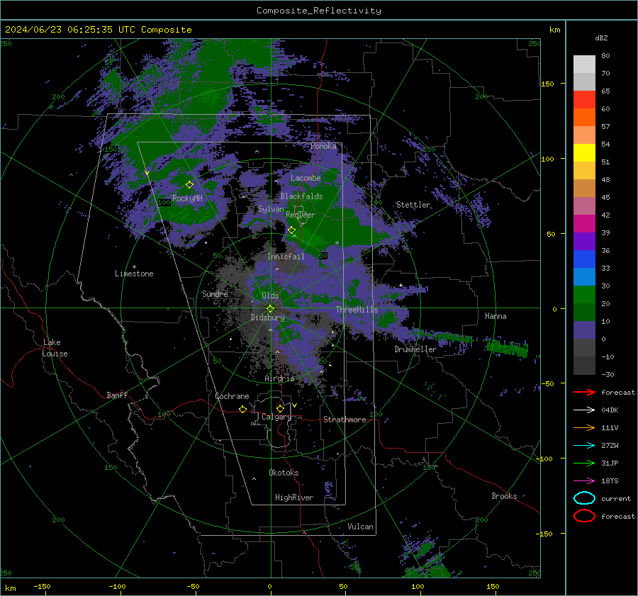Click the Banff label
Viewport: 638px width, 596px height.
pos(117,395)
